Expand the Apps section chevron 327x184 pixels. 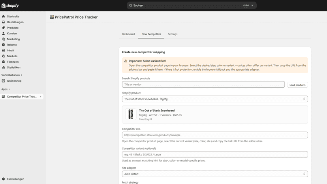(9, 89)
